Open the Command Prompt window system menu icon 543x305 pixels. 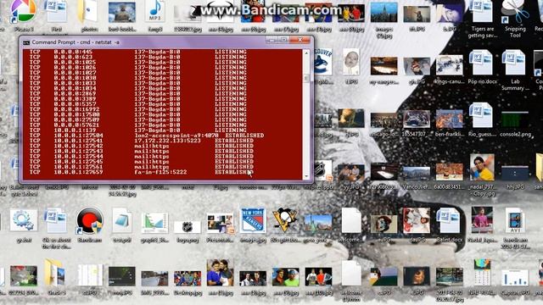pyautogui.click(x=26, y=42)
